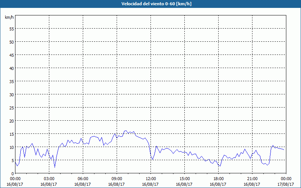Select the "06:00" time axis label
The width and height of the screenshot is (301, 188).
point(83,179)
